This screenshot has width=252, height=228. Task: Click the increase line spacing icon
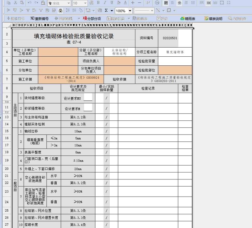(x=68, y=10)
